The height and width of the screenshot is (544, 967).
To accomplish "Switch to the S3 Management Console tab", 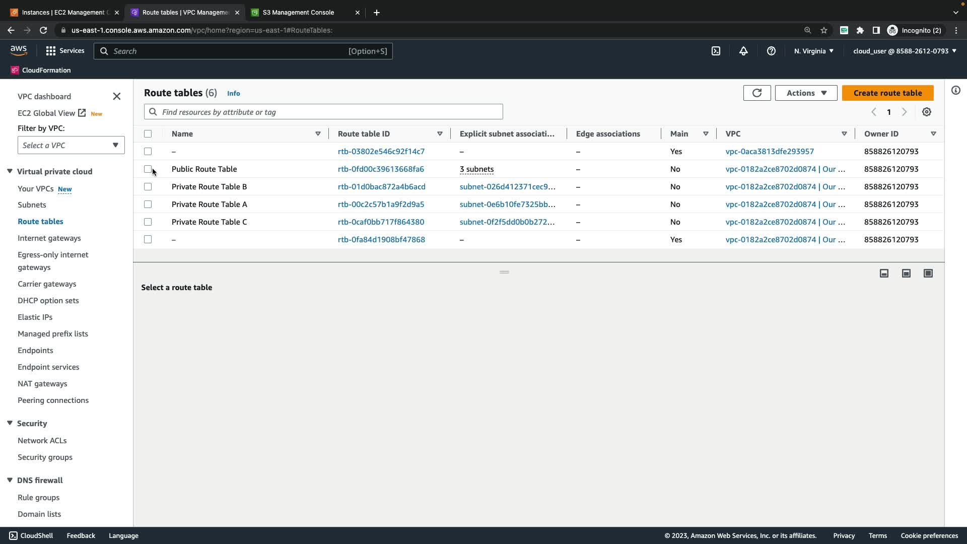I will tap(298, 12).
